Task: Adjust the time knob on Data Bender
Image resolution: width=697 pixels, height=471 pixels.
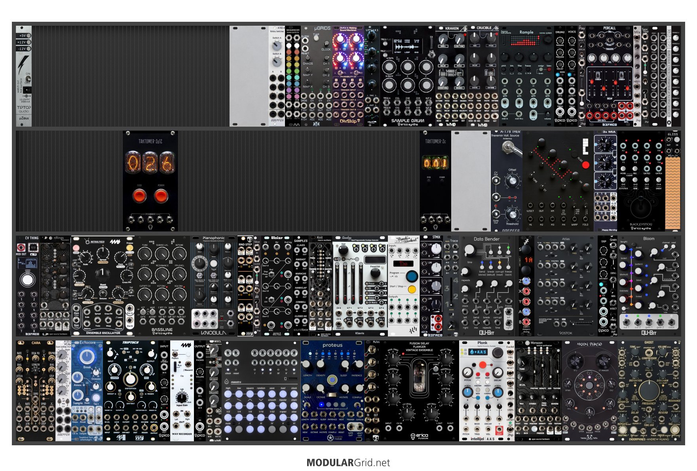Action: click(470, 250)
